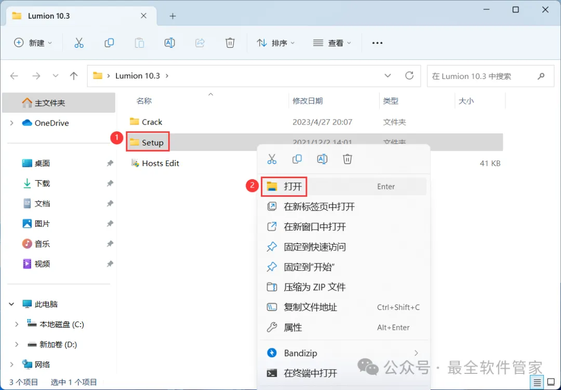The height and width of the screenshot is (390, 561).
Task: Sort by 类型 column header
Action: tap(391, 101)
